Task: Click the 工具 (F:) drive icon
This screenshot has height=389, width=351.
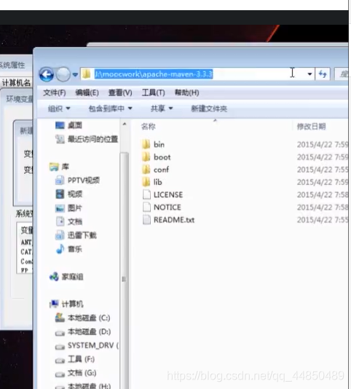Action: tap(60, 361)
